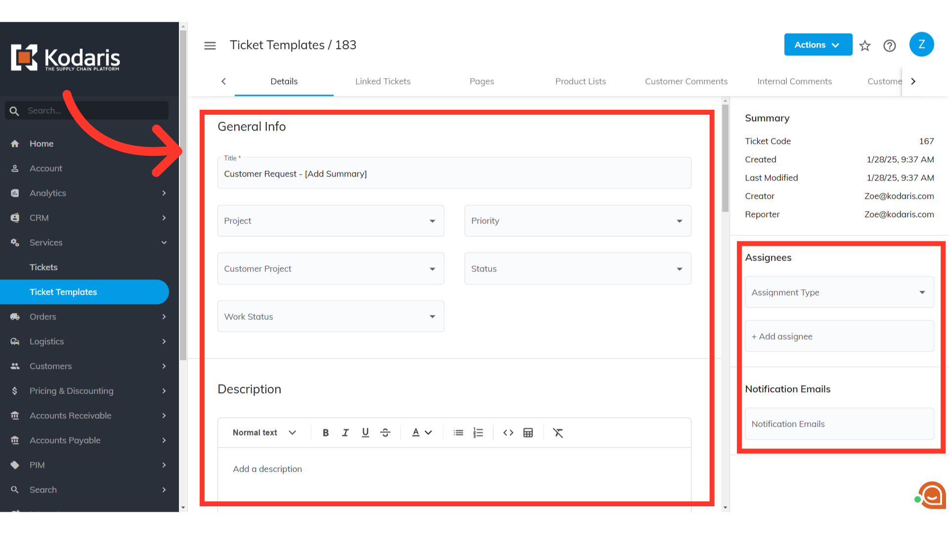Switch to the Linked Tickets tab
This screenshot has width=949, height=534.
click(x=383, y=81)
